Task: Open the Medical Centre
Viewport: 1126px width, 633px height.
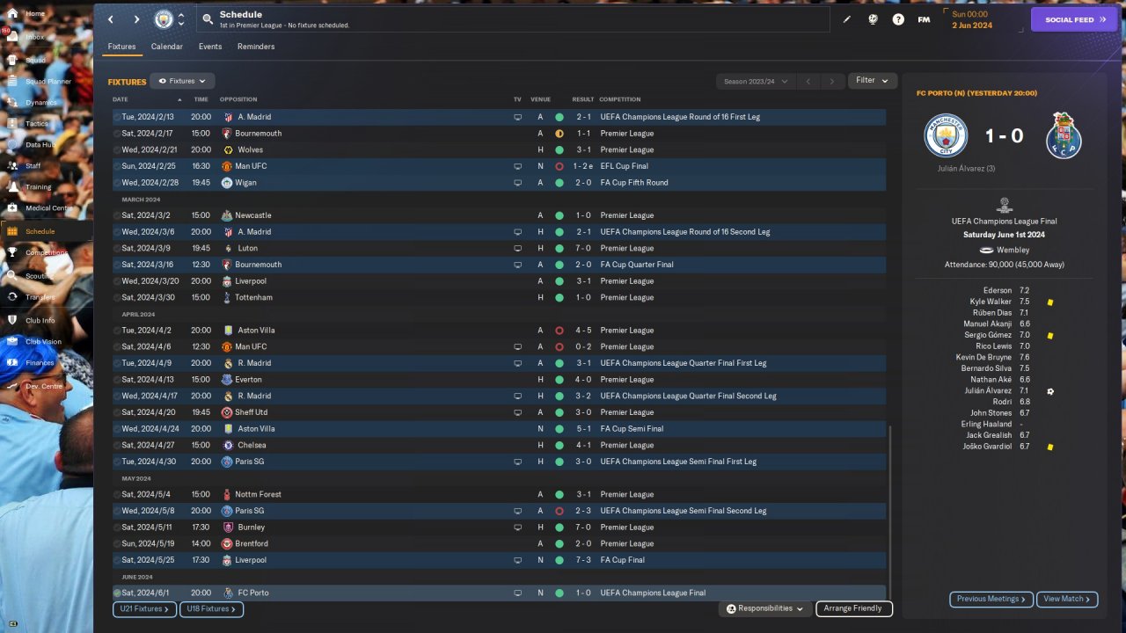Action: pyautogui.click(x=49, y=208)
